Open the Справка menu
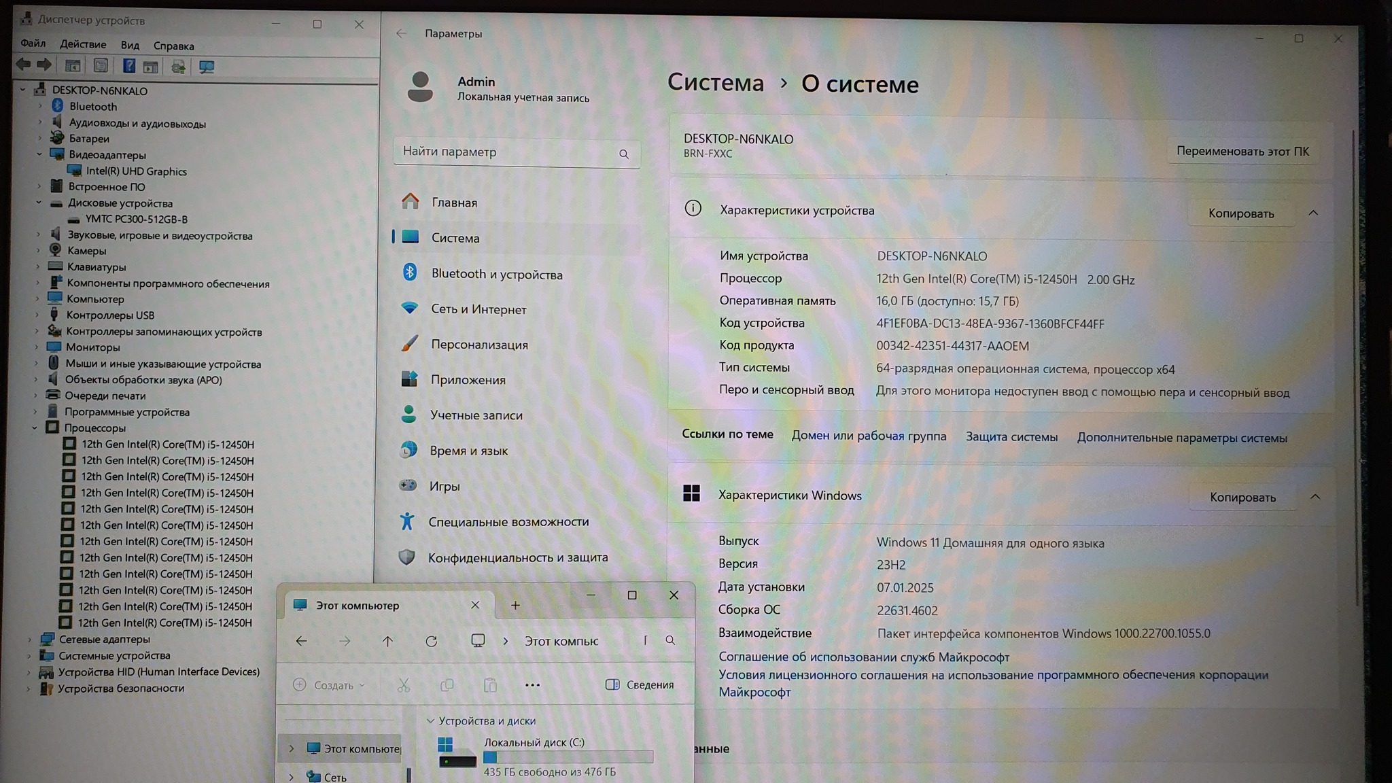This screenshot has width=1392, height=783. (x=173, y=46)
